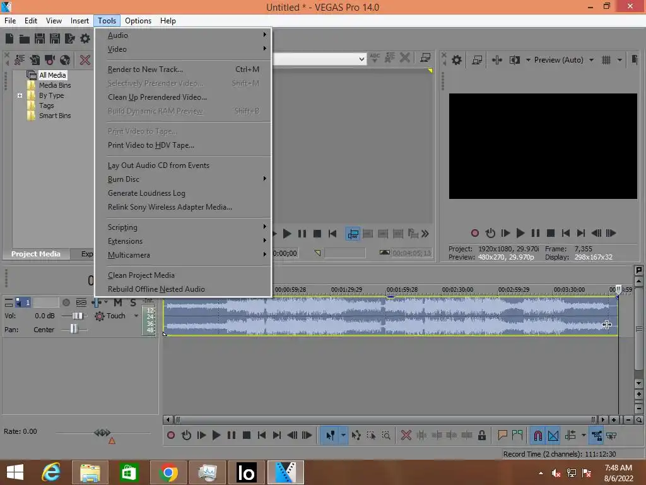This screenshot has height=485, width=646.
Task: Toggle the preview overlays grid icon
Action: tap(606, 60)
